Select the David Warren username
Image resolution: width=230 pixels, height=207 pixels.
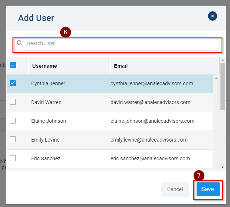46,102
